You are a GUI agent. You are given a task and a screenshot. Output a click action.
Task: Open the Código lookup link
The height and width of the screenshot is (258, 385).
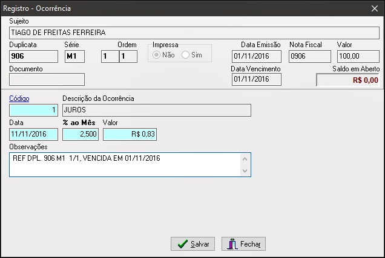pos(19,98)
